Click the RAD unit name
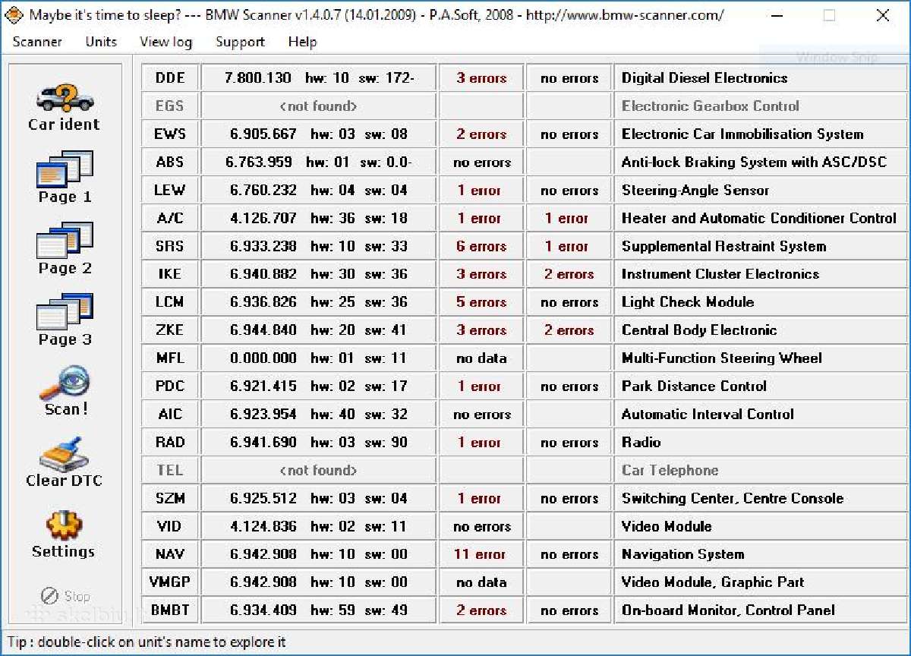This screenshot has width=911, height=656. 170,443
